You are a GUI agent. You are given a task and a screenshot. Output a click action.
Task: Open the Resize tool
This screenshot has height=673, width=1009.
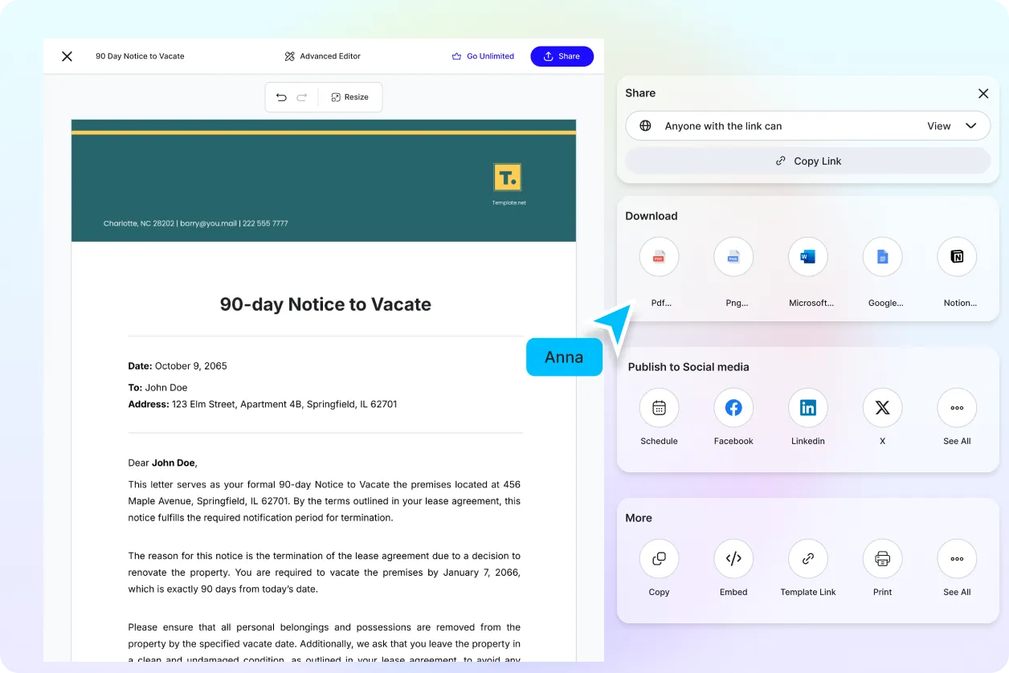pos(349,97)
